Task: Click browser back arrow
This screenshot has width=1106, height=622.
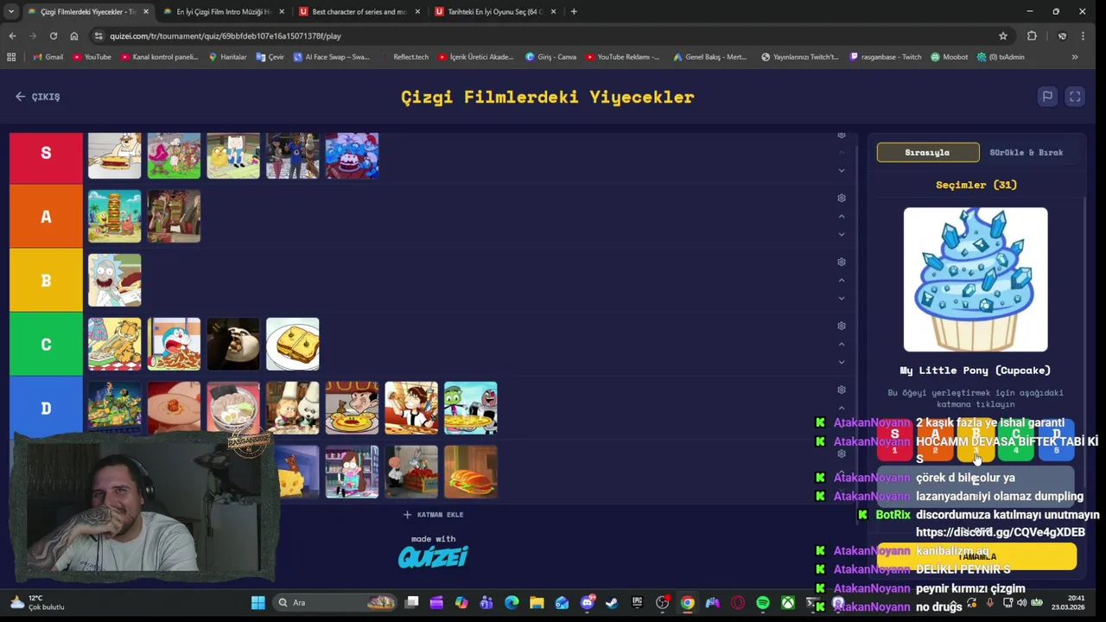Action: [x=12, y=36]
